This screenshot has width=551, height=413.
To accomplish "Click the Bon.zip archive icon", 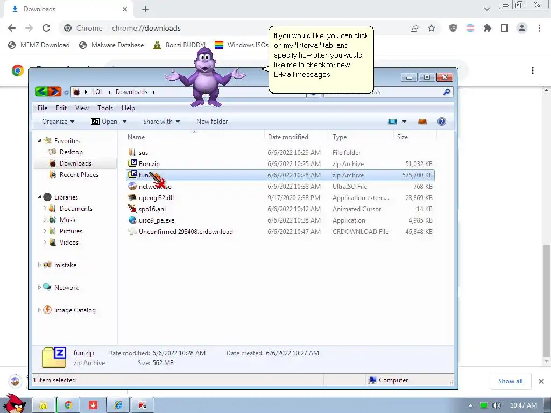I will click(x=132, y=163).
